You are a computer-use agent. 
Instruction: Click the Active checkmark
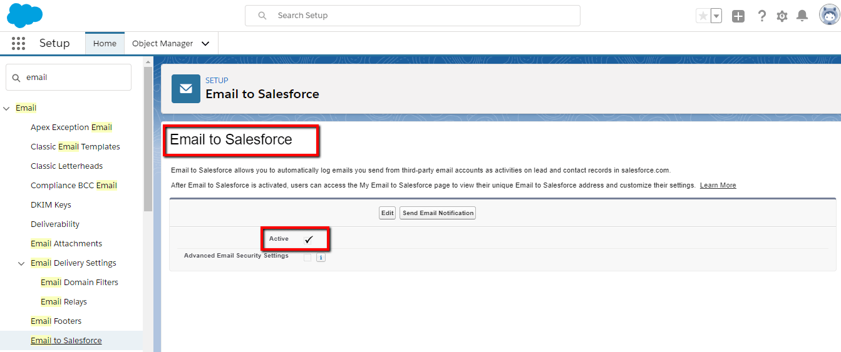pyautogui.click(x=308, y=239)
